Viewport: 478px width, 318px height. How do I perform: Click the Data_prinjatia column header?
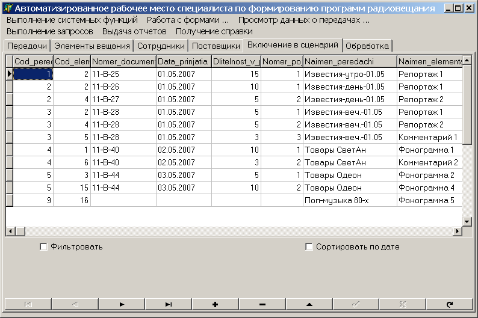pos(184,61)
